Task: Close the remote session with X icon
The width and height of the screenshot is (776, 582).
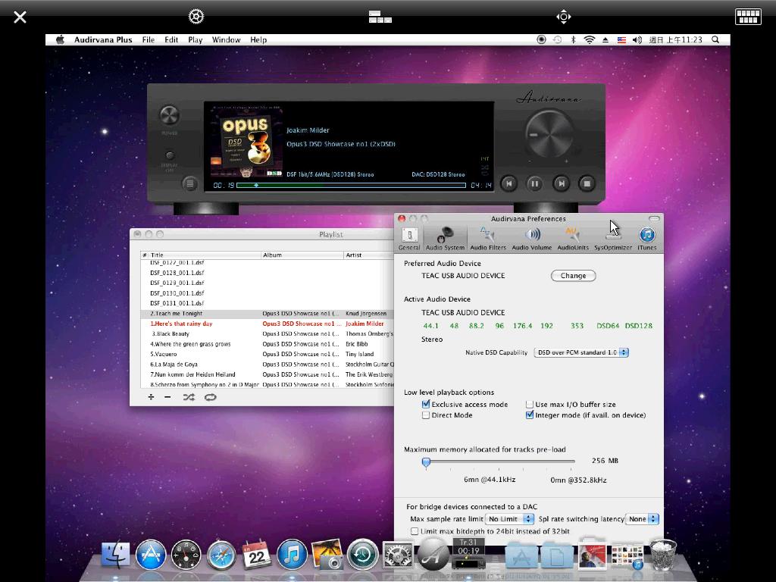Action: point(20,17)
